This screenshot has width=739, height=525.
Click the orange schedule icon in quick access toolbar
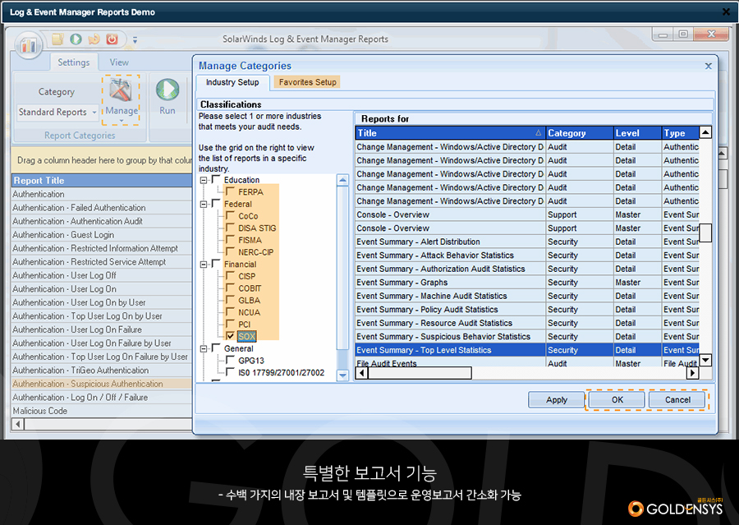pos(94,39)
